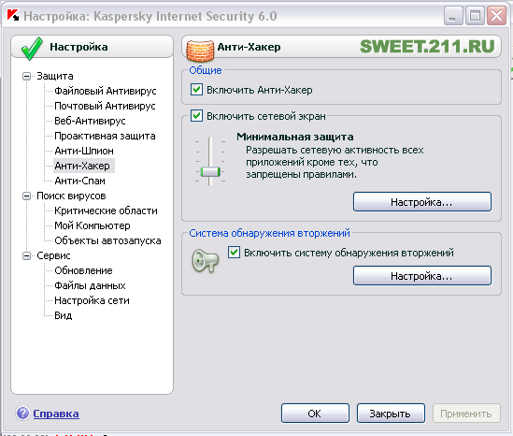Collapse the Сервис tree node
Screen dimensions: 513x436
26,255
